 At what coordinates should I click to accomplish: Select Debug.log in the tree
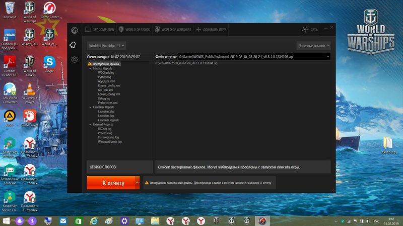(104, 98)
